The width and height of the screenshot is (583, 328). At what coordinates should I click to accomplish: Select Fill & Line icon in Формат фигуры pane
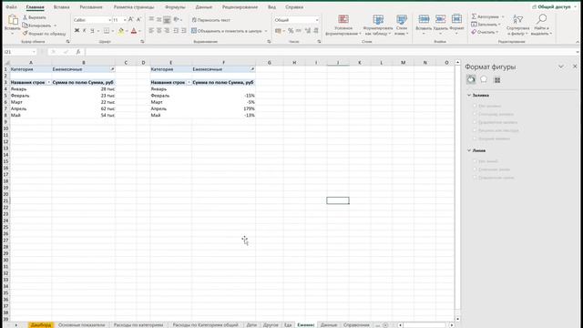471,79
